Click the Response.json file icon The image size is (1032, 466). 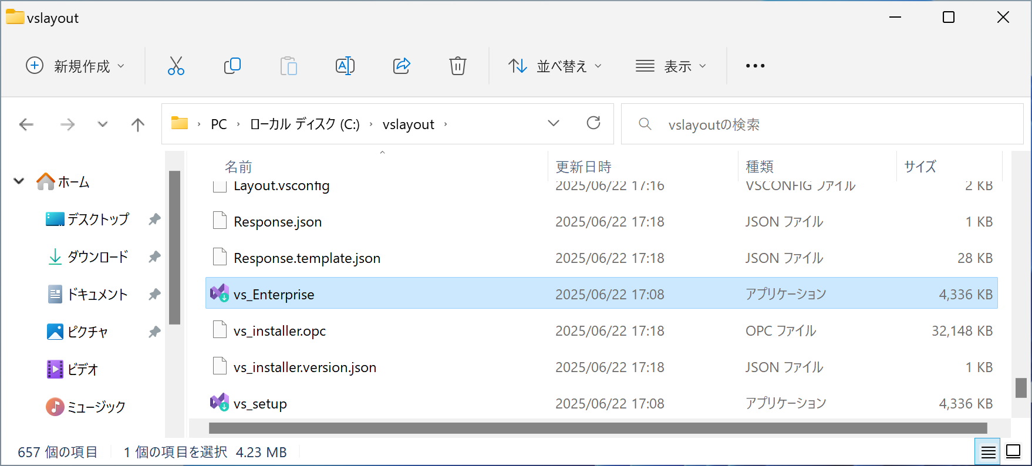coord(220,221)
